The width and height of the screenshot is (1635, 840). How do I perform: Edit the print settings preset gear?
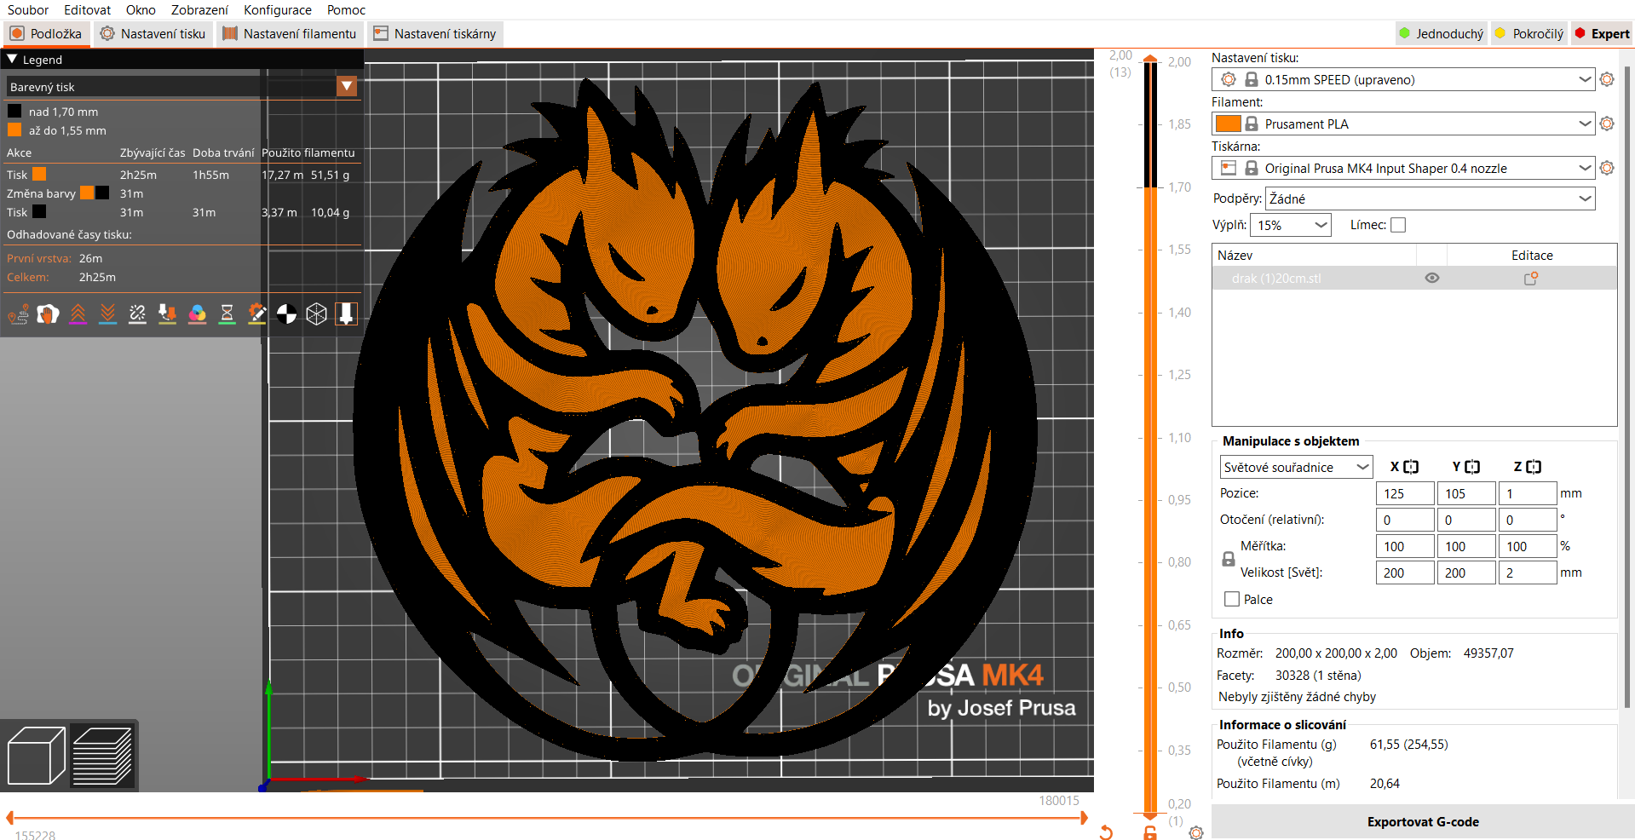click(x=1607, y=79)
